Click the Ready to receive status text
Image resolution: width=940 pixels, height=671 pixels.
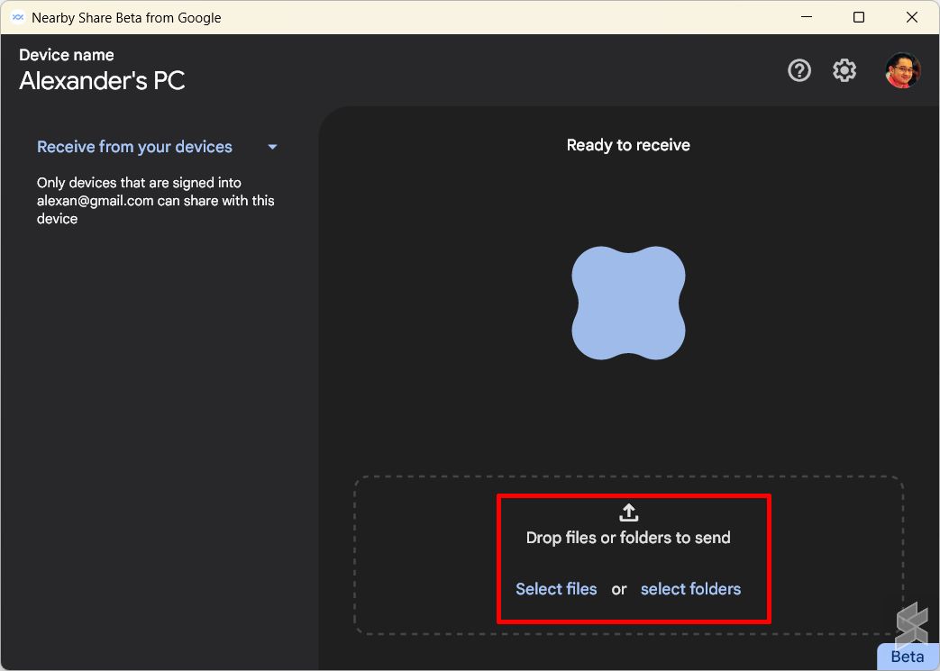click(628, 144)
